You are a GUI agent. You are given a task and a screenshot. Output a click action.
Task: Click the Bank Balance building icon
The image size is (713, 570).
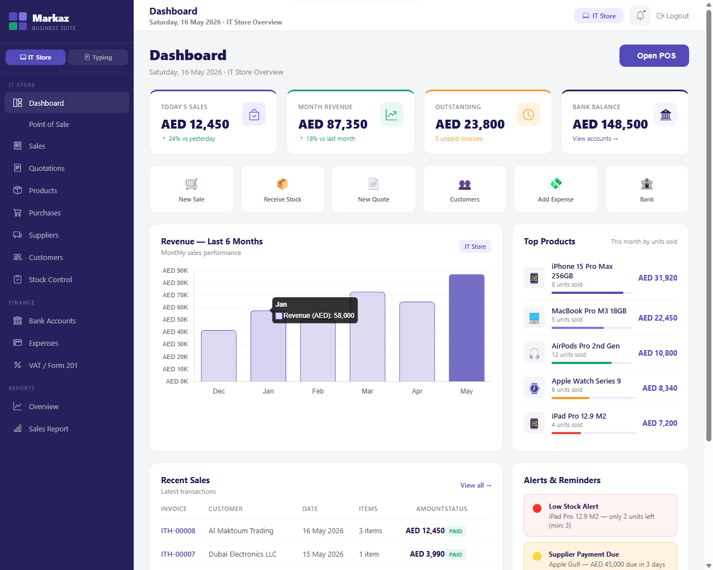(666, 115)
